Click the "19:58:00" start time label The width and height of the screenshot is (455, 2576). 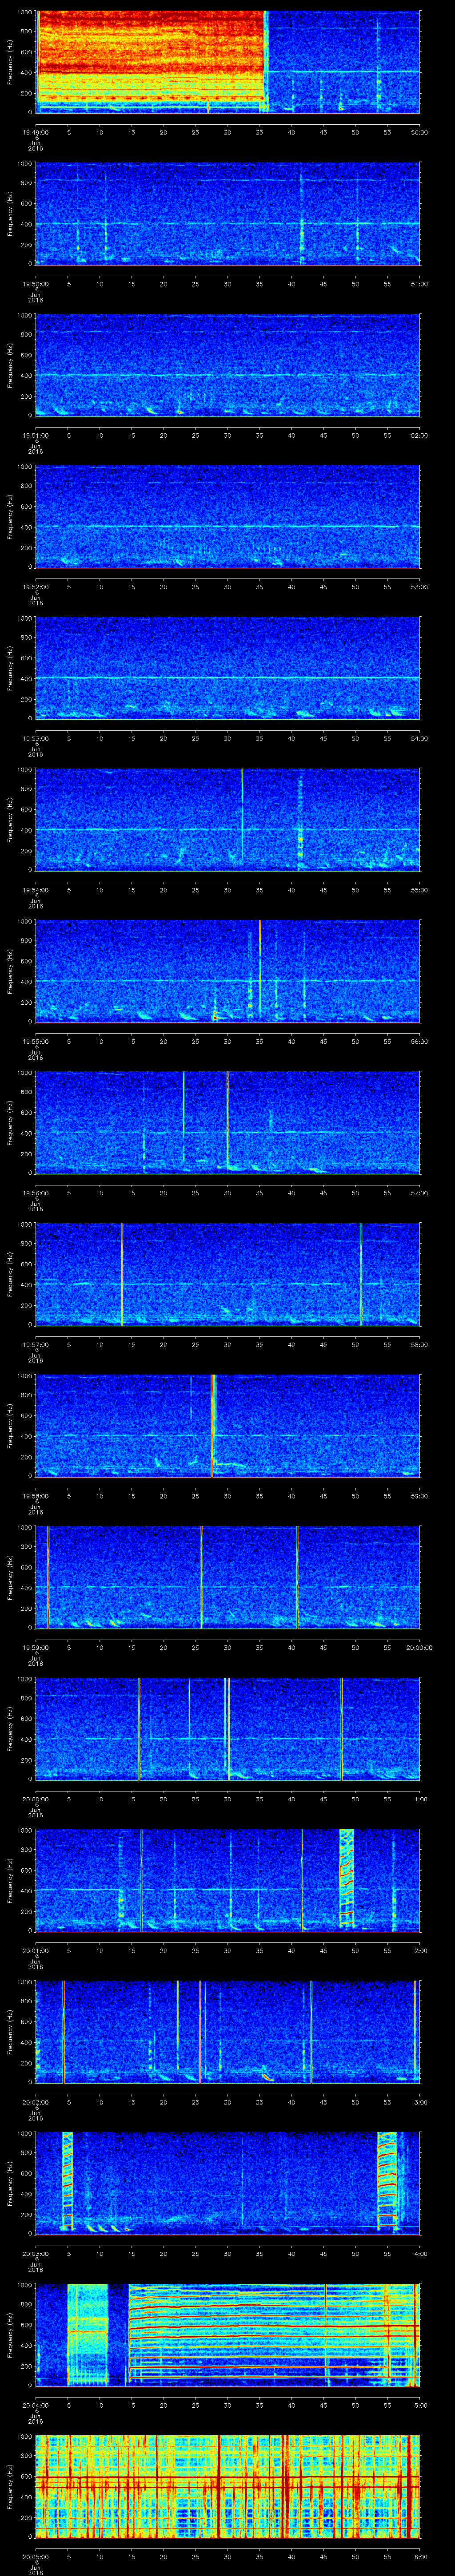click(36, 1495)
